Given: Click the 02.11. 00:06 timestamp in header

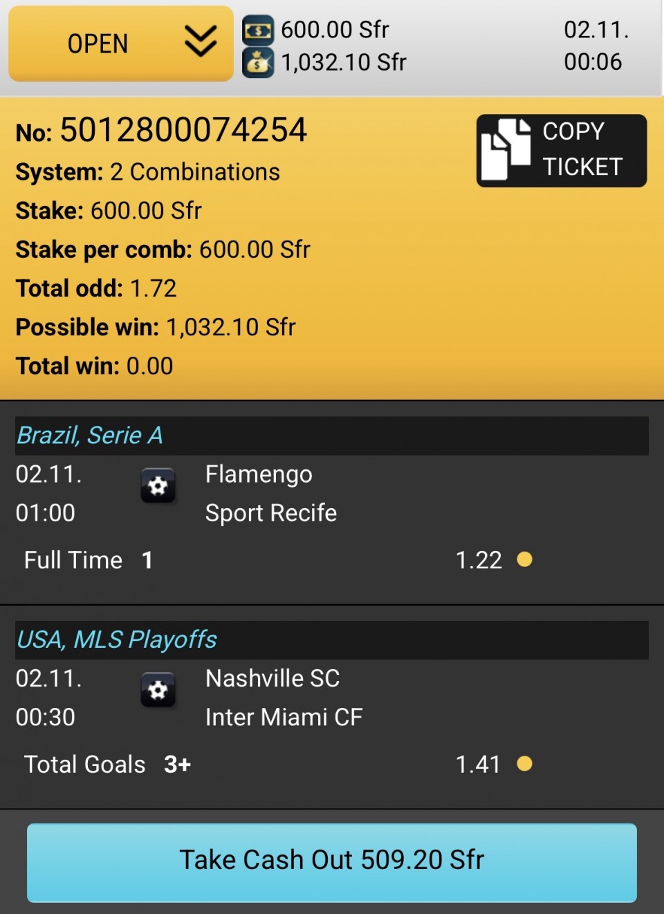Looking at the screenshot, I should click(x=593, y=46).
